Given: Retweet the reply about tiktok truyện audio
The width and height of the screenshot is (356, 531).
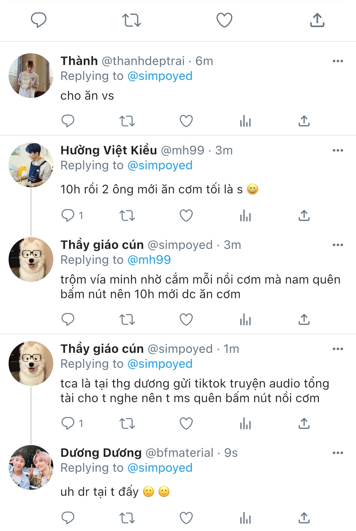Looking at the screenshot, I should click(127, 424).
